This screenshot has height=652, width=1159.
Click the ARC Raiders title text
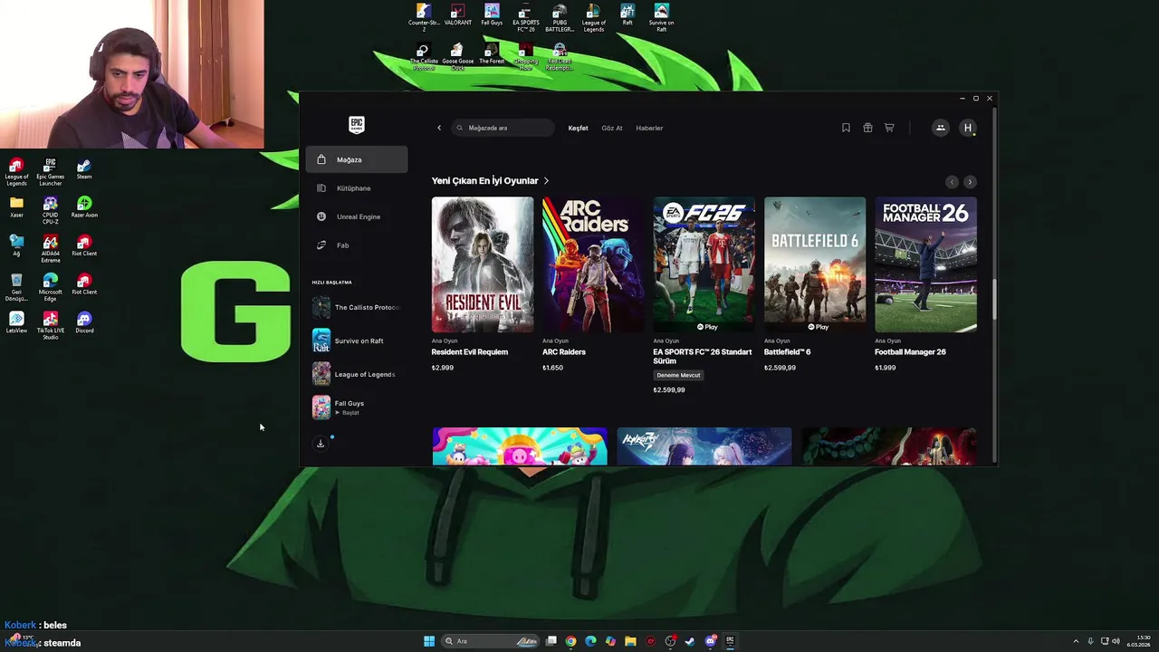tap(564, 352)
